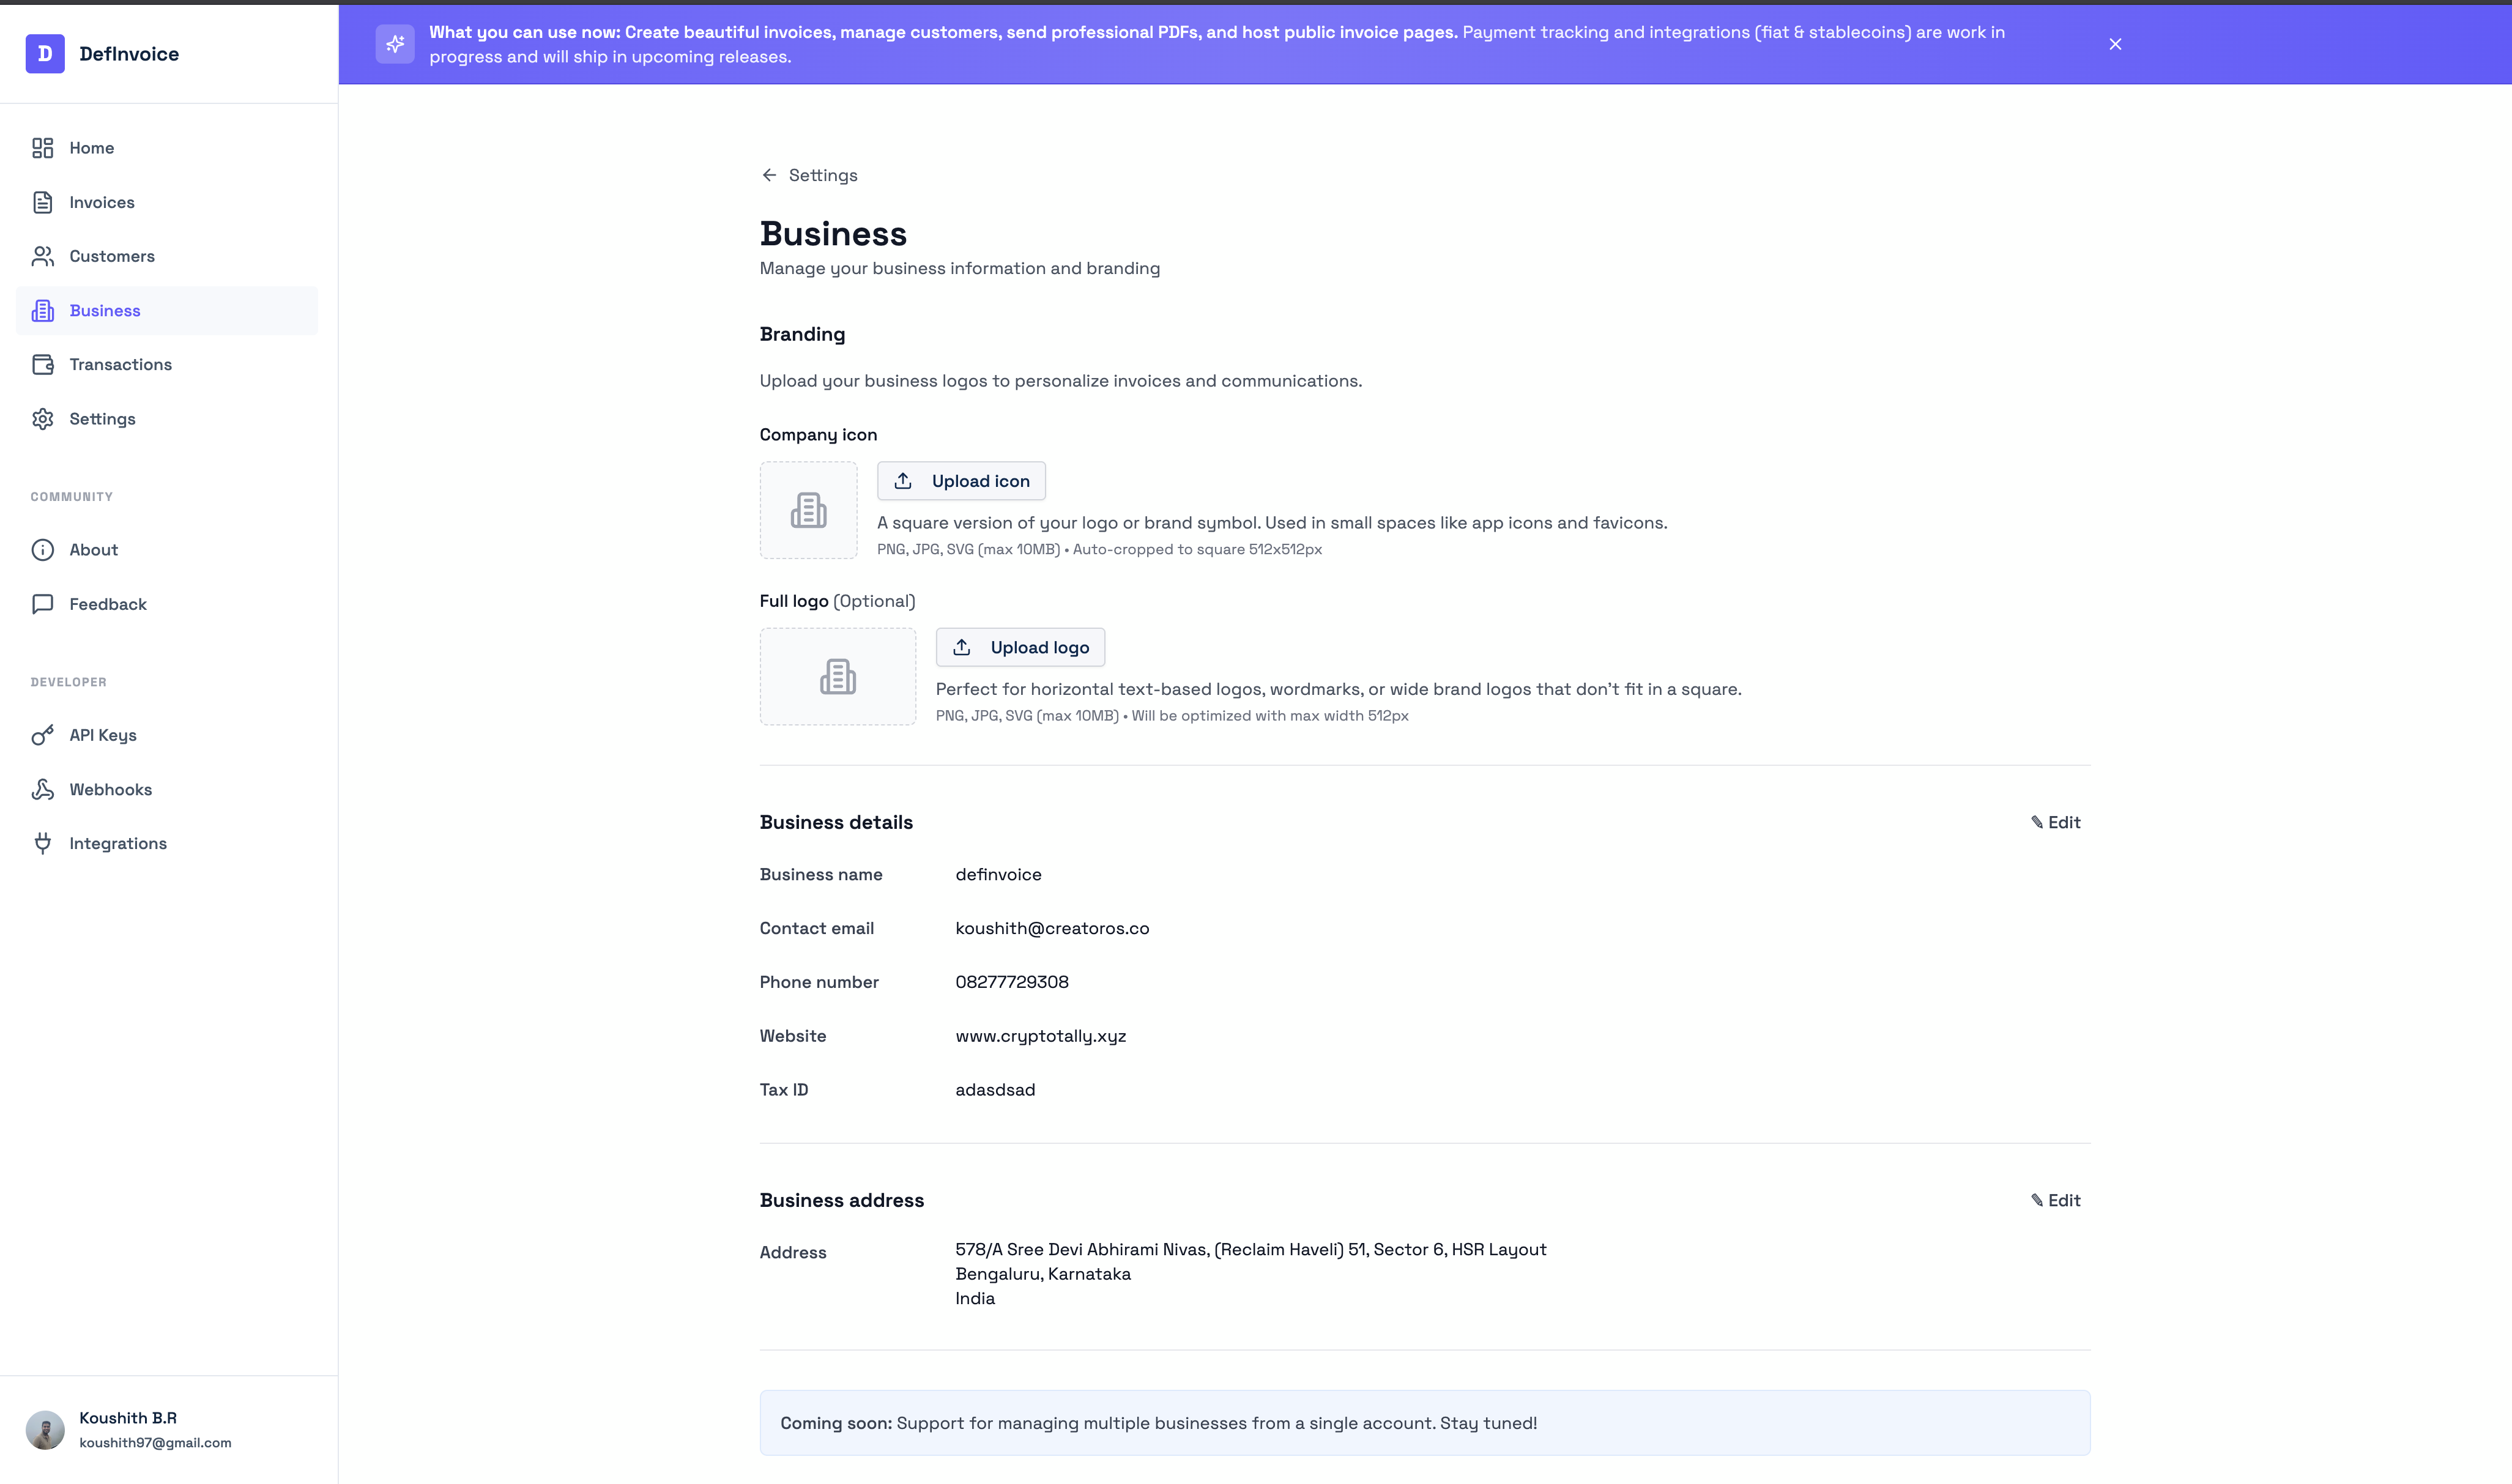This screenshot has width=2512, height=1484.
Task: Click the Settings gear icon in sidebar
Action: [x=42, y=418]
